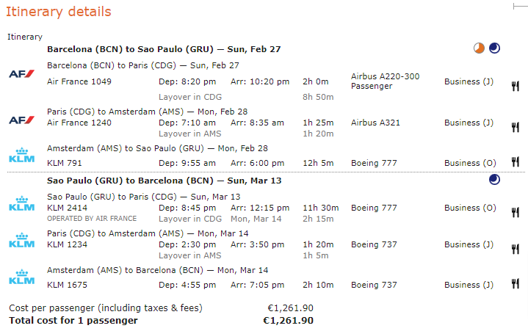Click the Itinerary details heading
The height and width of the screenshot is (331, 528).
[x=59, y=12]
